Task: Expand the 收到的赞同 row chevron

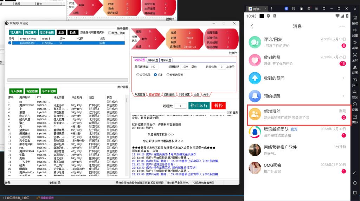Action: (343, 78)
